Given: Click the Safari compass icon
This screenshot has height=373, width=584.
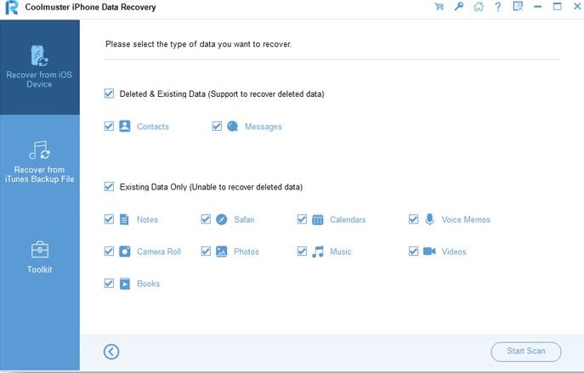Looking at the screenshot, I should tap(221, 219).
